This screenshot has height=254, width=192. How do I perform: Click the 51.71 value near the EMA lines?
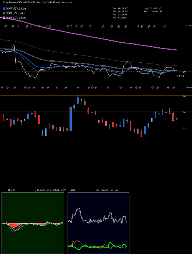point(180,76)
